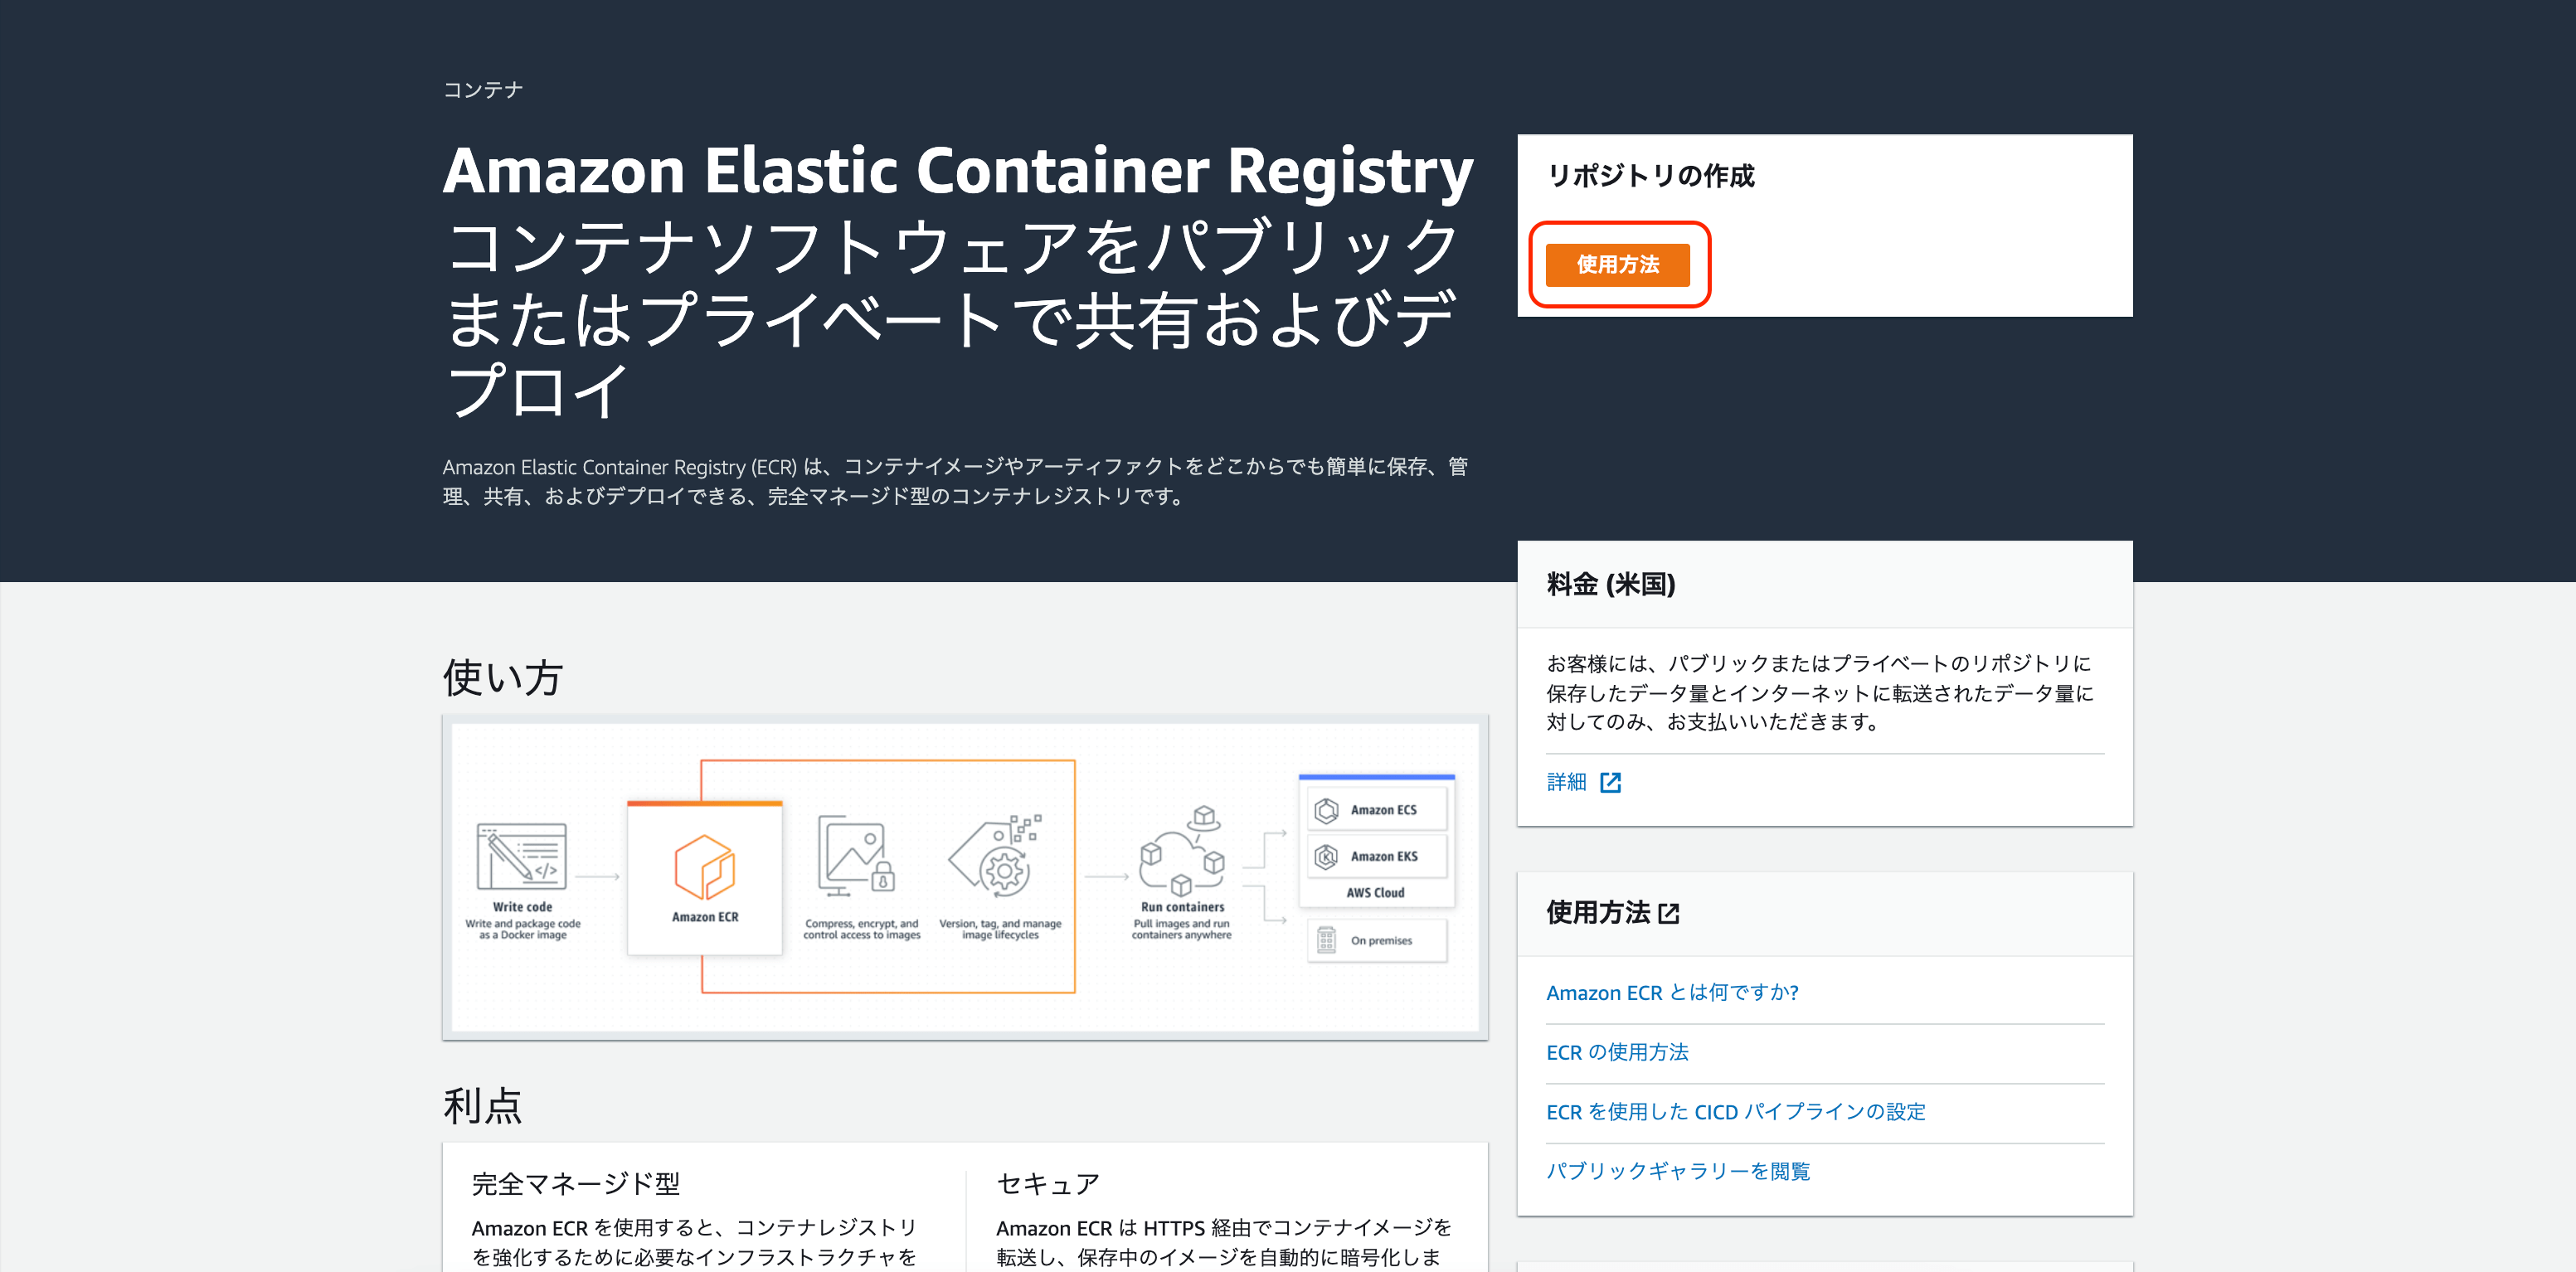The image size is (2576, 1272).
Task: Click the Compress, encrypt images icon
Action: click(x=856, y=853)
